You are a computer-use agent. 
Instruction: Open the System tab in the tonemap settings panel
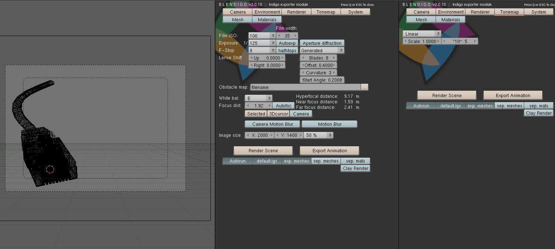538,12
